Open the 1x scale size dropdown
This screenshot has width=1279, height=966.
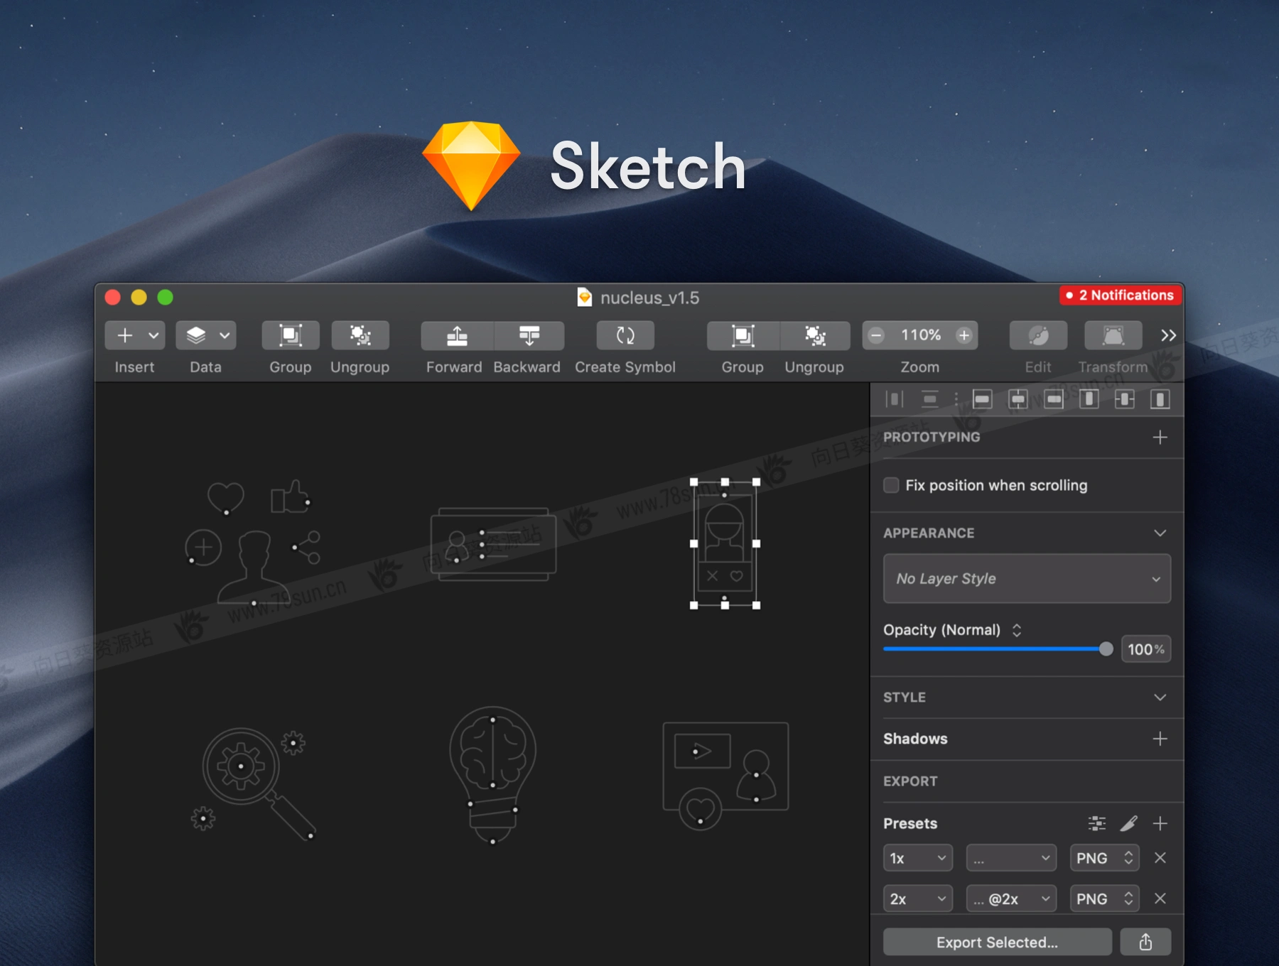[x=917, y=858]
